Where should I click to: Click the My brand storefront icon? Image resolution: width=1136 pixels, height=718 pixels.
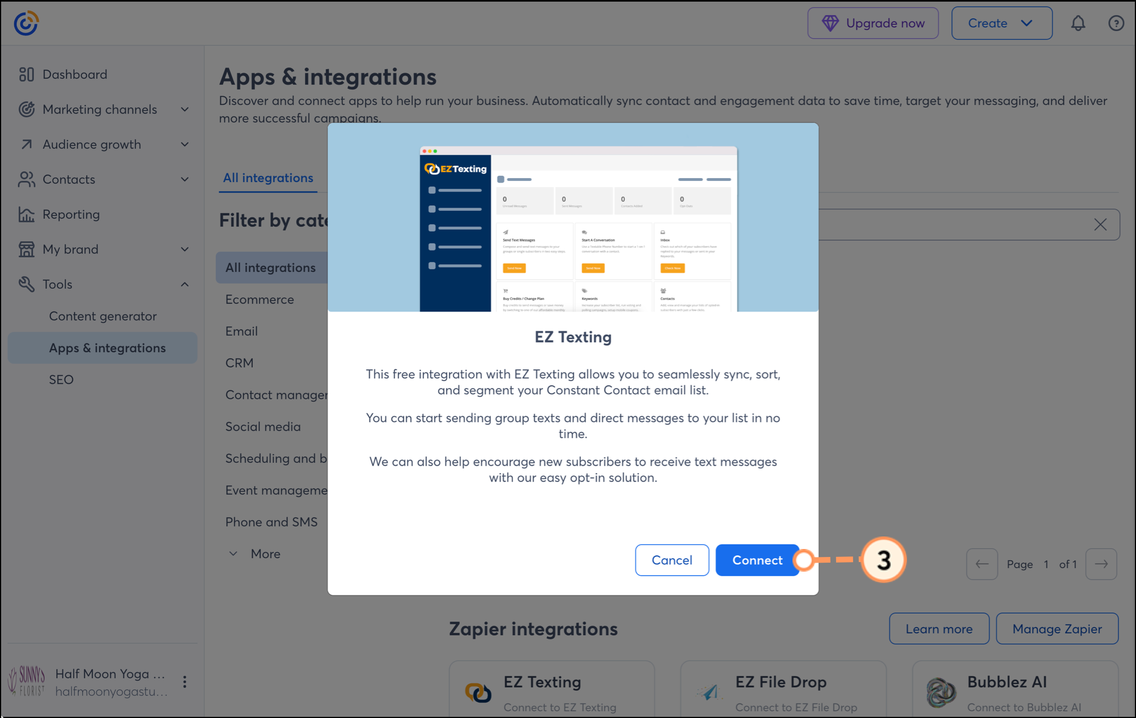tap(26, 249)
